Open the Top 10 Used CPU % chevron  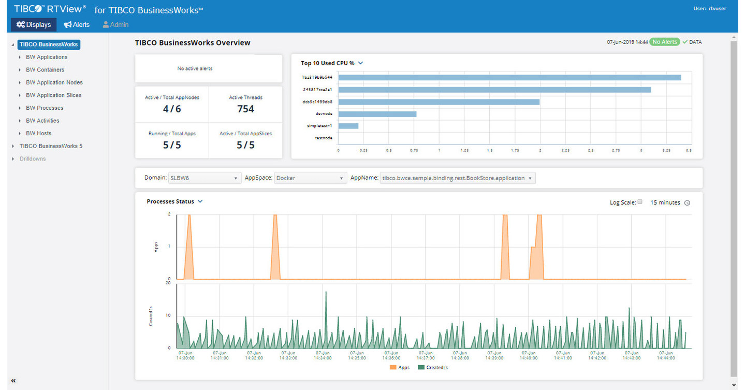[361, 63]
